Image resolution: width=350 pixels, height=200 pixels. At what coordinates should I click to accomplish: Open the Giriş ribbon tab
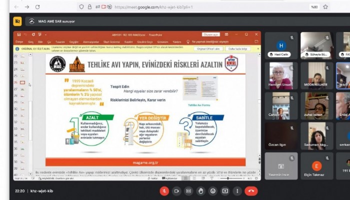[31, 42]
